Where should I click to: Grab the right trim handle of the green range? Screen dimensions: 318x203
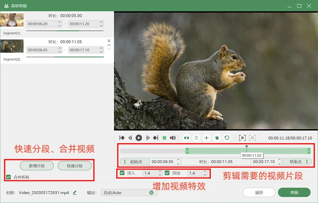point(309,150)
